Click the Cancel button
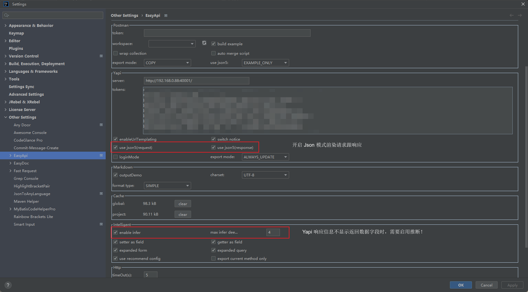528x292 pixels. [486, 285]
